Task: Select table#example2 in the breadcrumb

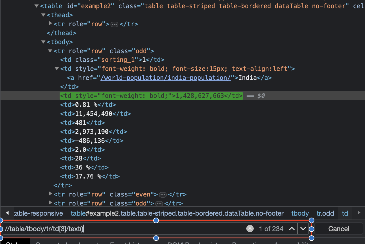Action: pos(177,213)
